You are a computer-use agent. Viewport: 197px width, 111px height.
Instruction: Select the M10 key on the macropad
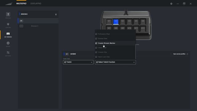(129, 28)
